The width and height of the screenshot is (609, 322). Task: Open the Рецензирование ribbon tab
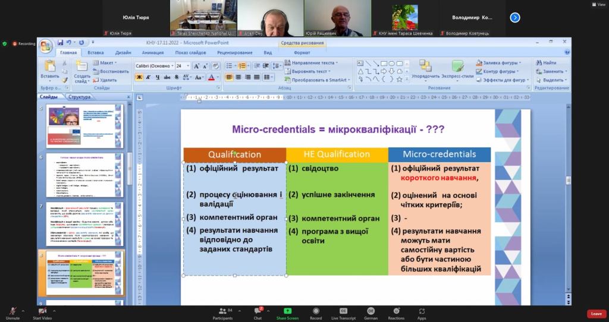[x=234, y=52]
